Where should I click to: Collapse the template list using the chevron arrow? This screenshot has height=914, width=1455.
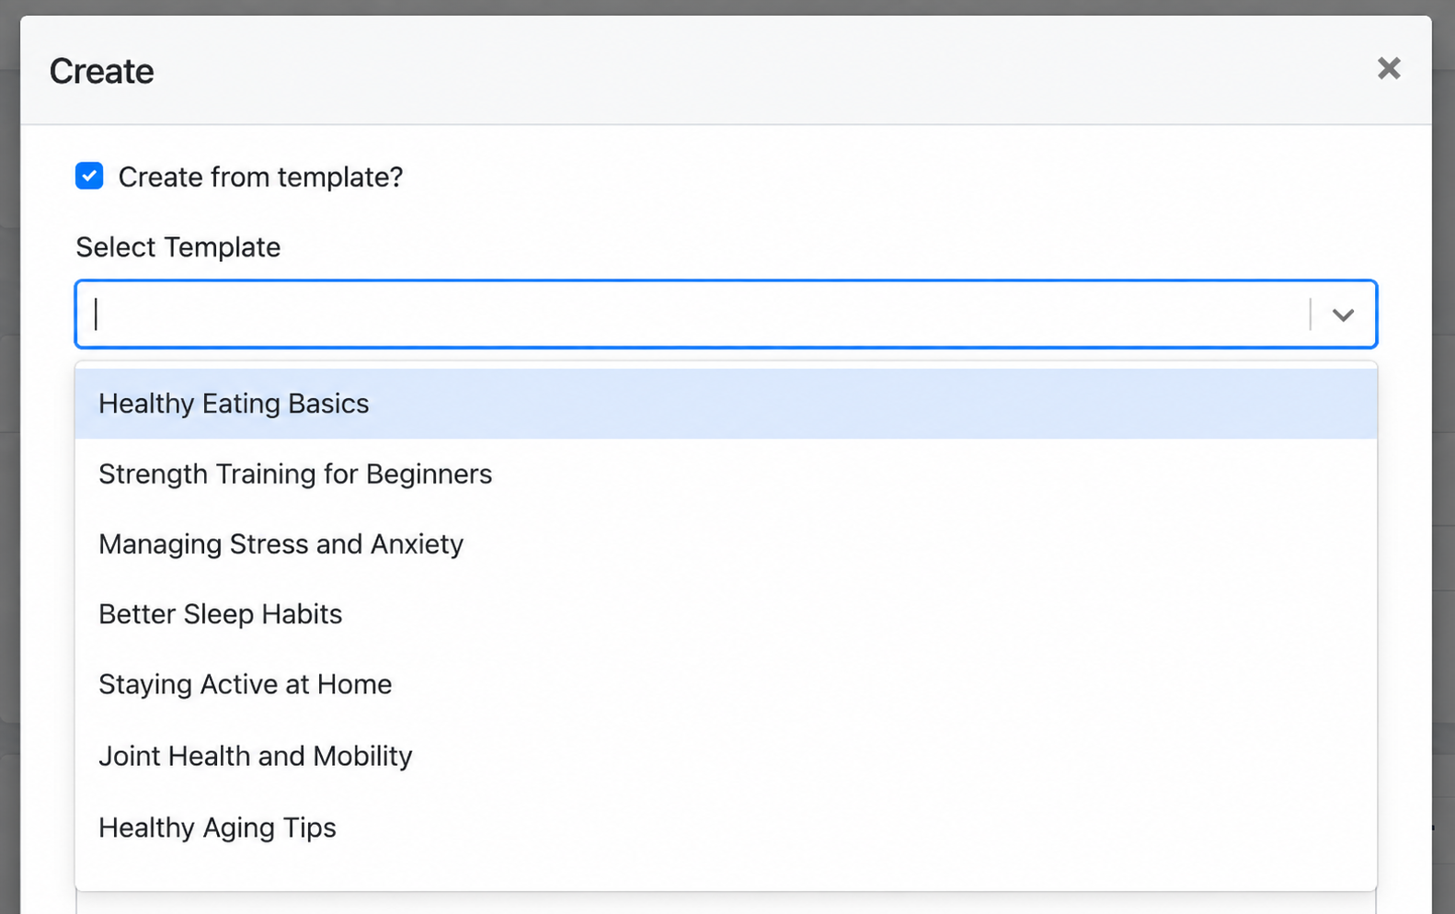pyautogui.click(x=1343, y=314)
